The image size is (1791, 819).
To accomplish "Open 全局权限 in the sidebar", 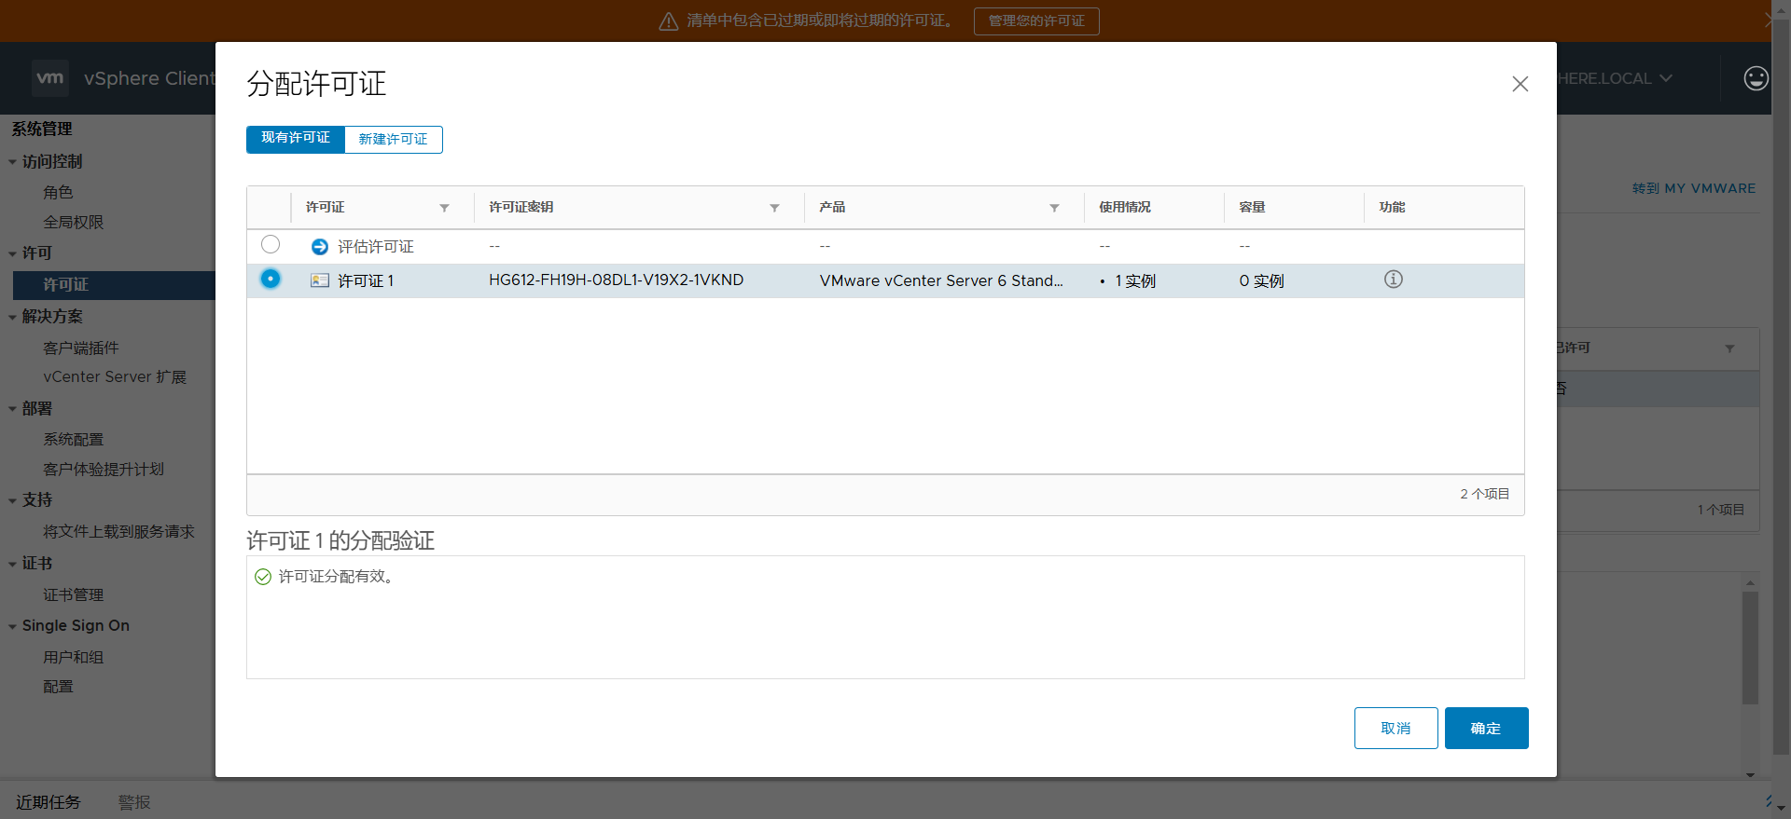I will click(74, 222).
